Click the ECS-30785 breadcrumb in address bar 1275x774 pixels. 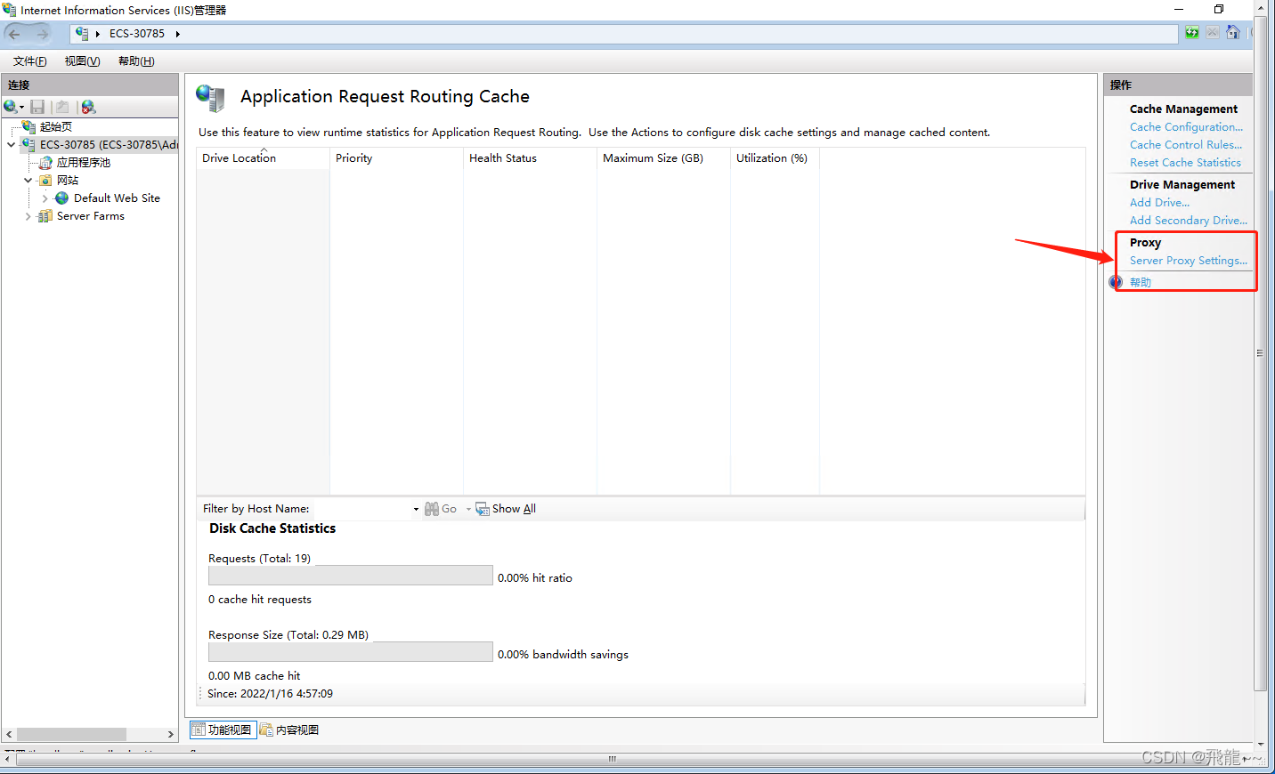[x=137, y=34]
